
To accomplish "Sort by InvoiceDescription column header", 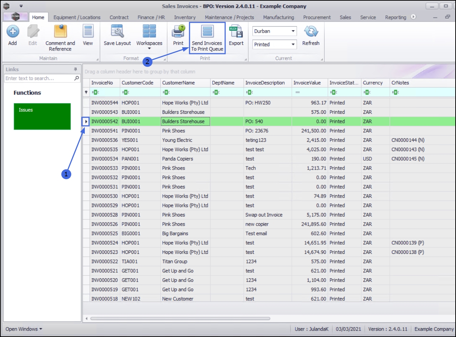I will click(x=268, y=83).
